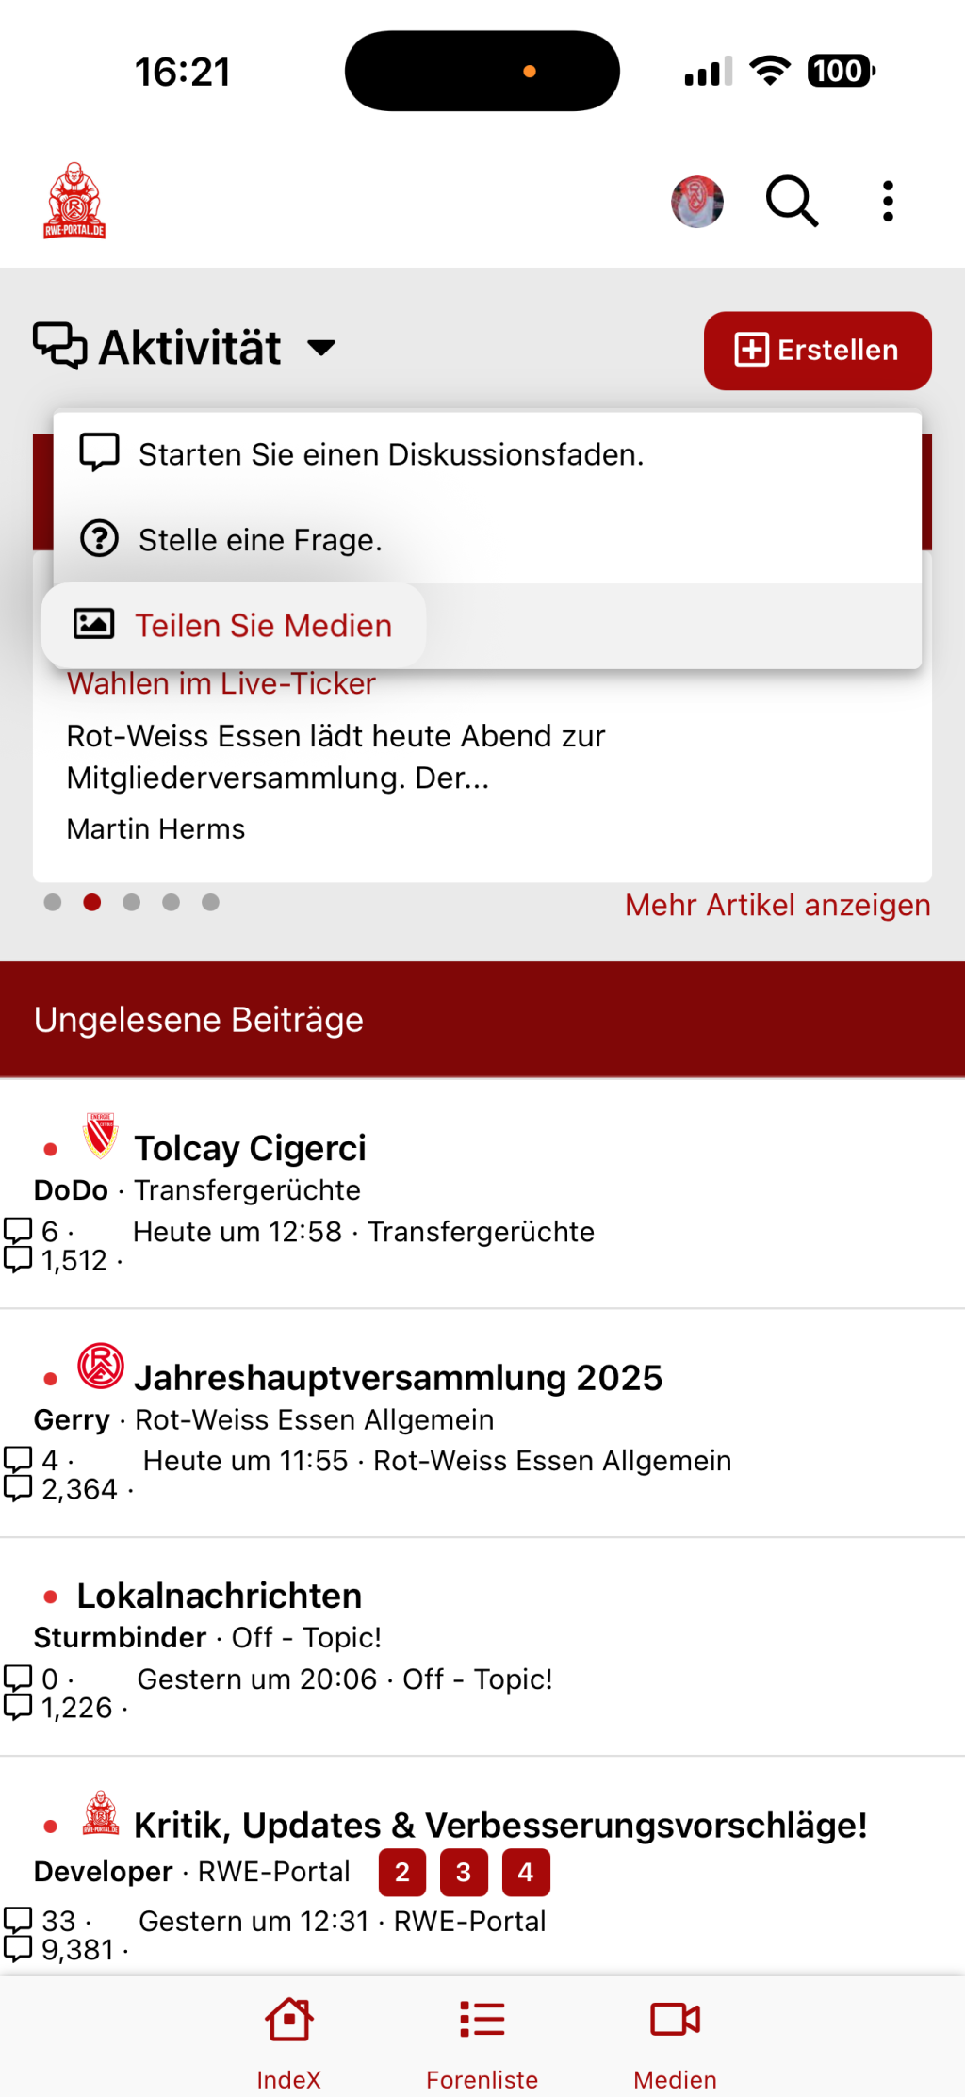The image size is (965, 2097).
Task: Select 'Starten Sie einen Diskussionsfaden'
Action: pos(391,454)
